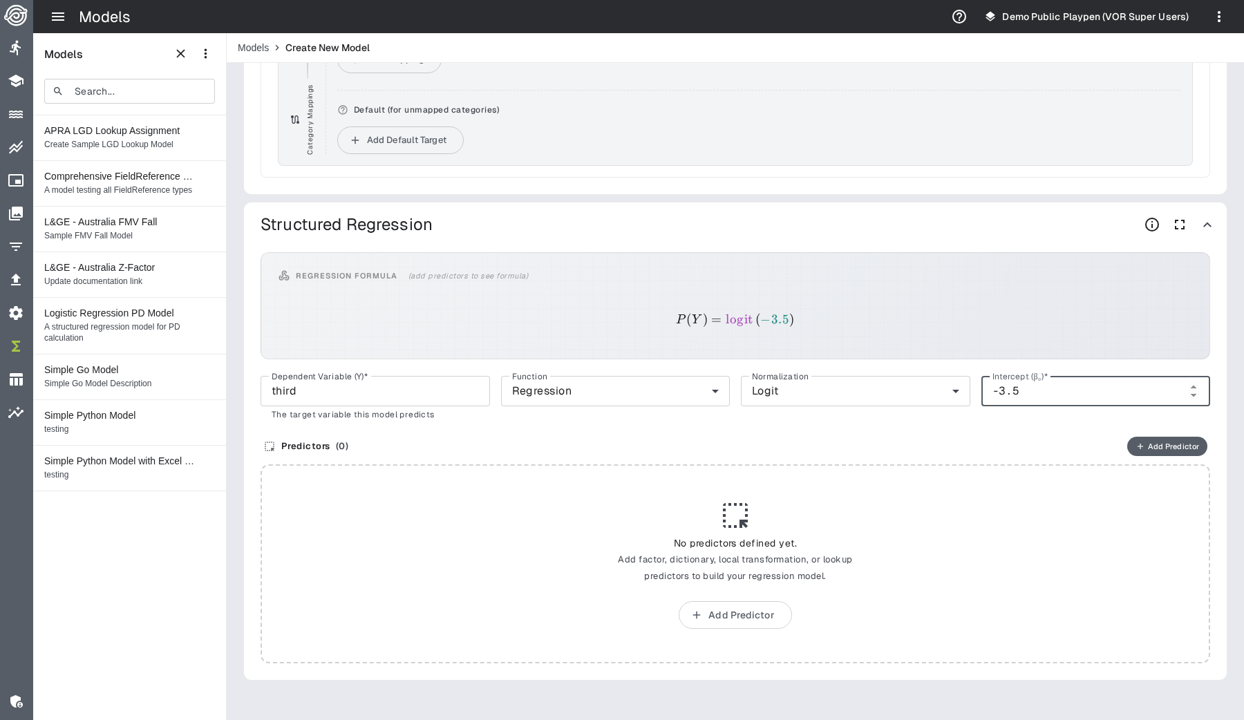Increment the Intercept value with up arrow
The height and width of the screenshot is (720, 1244).
[x=1194, y=387]
